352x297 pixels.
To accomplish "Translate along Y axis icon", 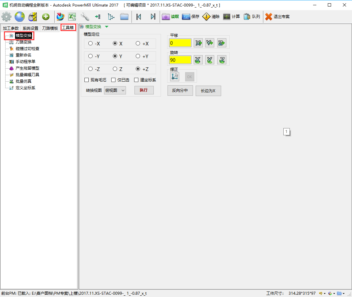I will [210, 43].
